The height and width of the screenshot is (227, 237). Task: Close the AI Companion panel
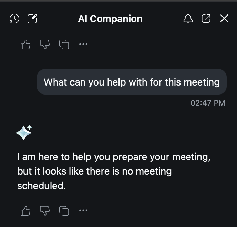click(x=224, y=19)
